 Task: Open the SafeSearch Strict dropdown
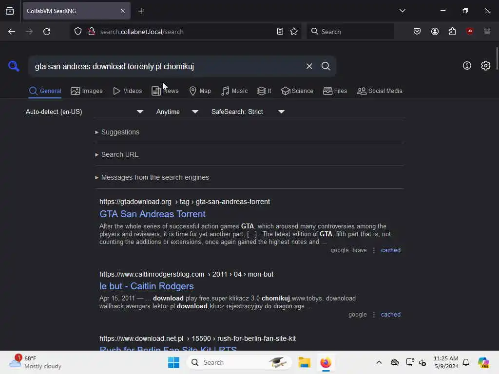[x=248, y=112]
